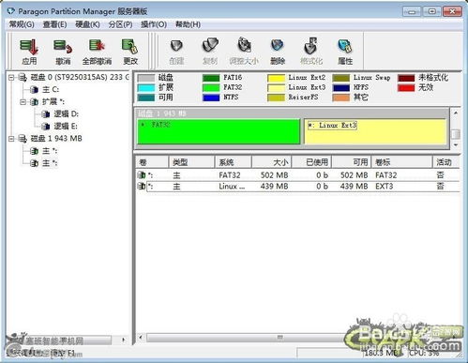The height and width of the screenshot is (363, 468).
Task: Select the FAT32 502 MB table row
Action: [298, 175]
